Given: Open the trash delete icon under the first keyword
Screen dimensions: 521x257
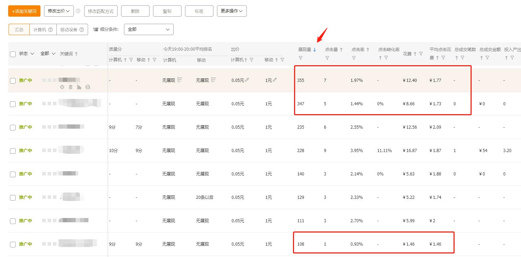Looking at the screenshot, I should pyautogui.click(x=70, y=87).
